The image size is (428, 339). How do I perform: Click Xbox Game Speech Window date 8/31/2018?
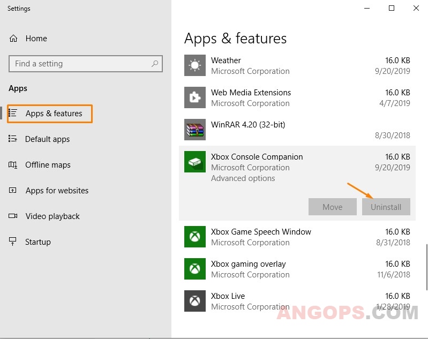[393, 243]
